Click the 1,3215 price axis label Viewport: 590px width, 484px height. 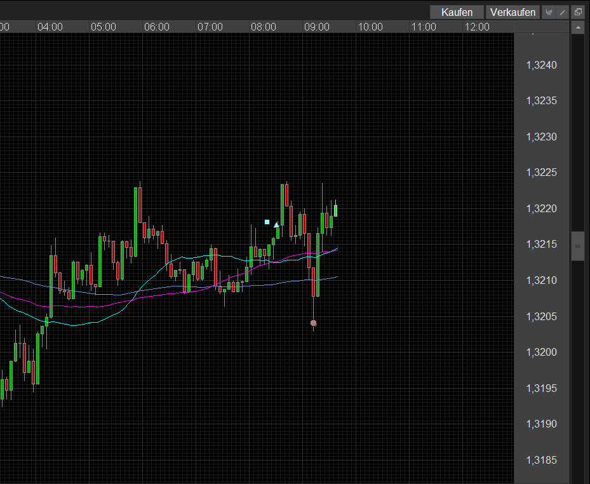coord(541,245)
